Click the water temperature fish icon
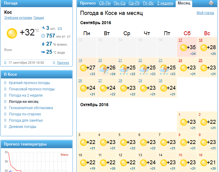Image resolution: width=219 pixels, height=172 pixels. (x=43, y=52)
